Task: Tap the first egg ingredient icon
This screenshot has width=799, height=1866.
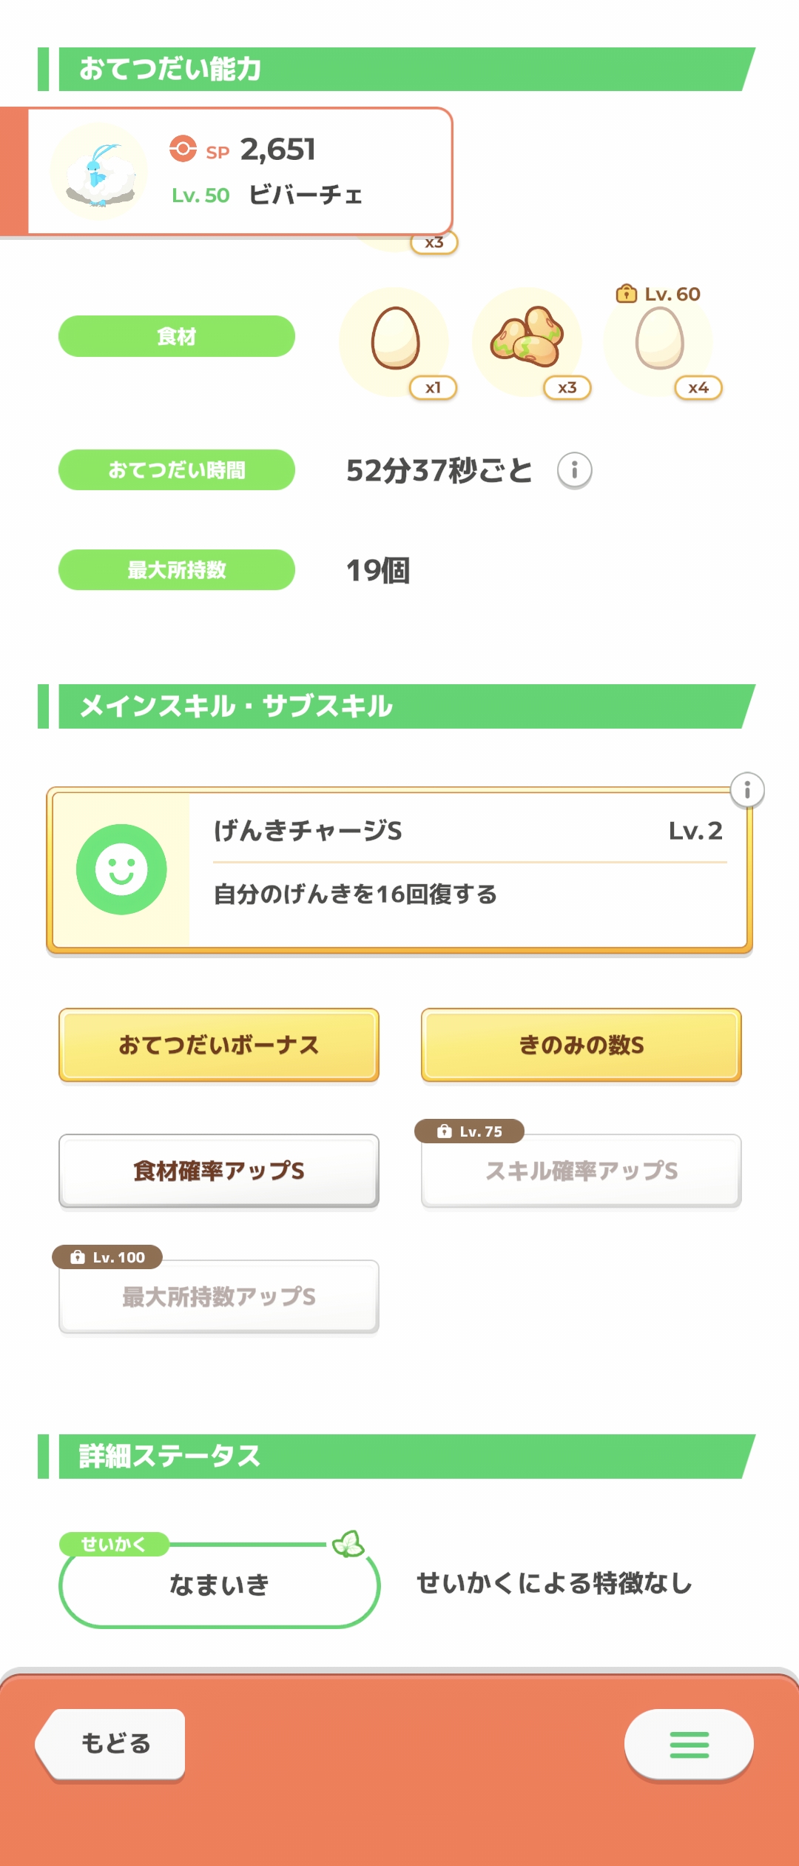Action: point(395,340)
